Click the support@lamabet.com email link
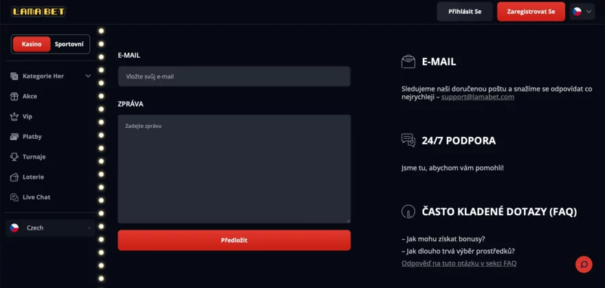 477,97
